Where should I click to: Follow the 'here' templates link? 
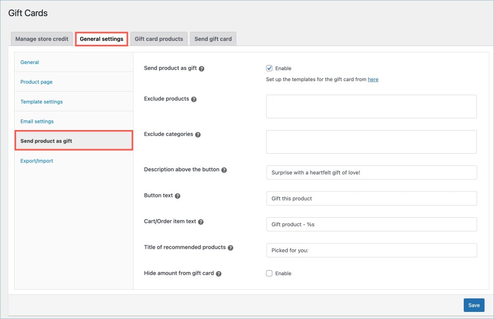pyautogui.click(x=373, y=80)
